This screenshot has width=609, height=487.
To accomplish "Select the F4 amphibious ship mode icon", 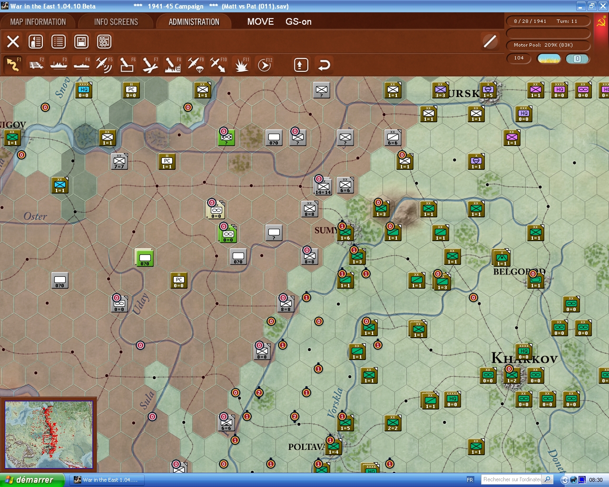I will [82, 65].
